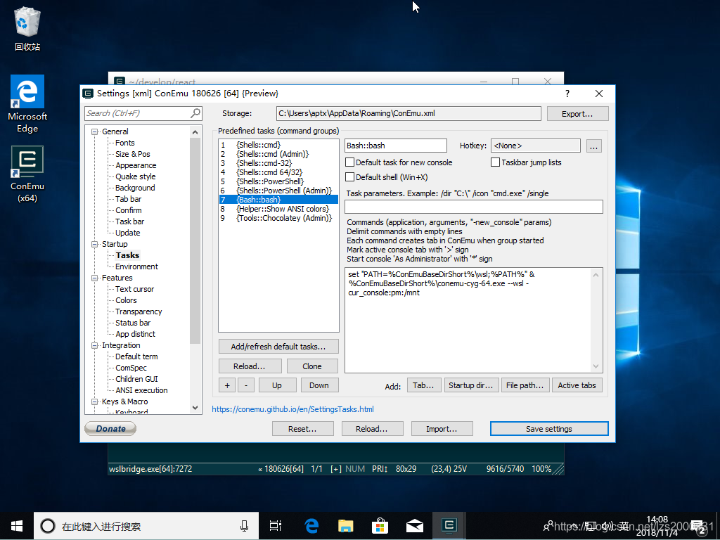
Task: Open Microsoft Store from the taskbar
Action: point(380,526)
